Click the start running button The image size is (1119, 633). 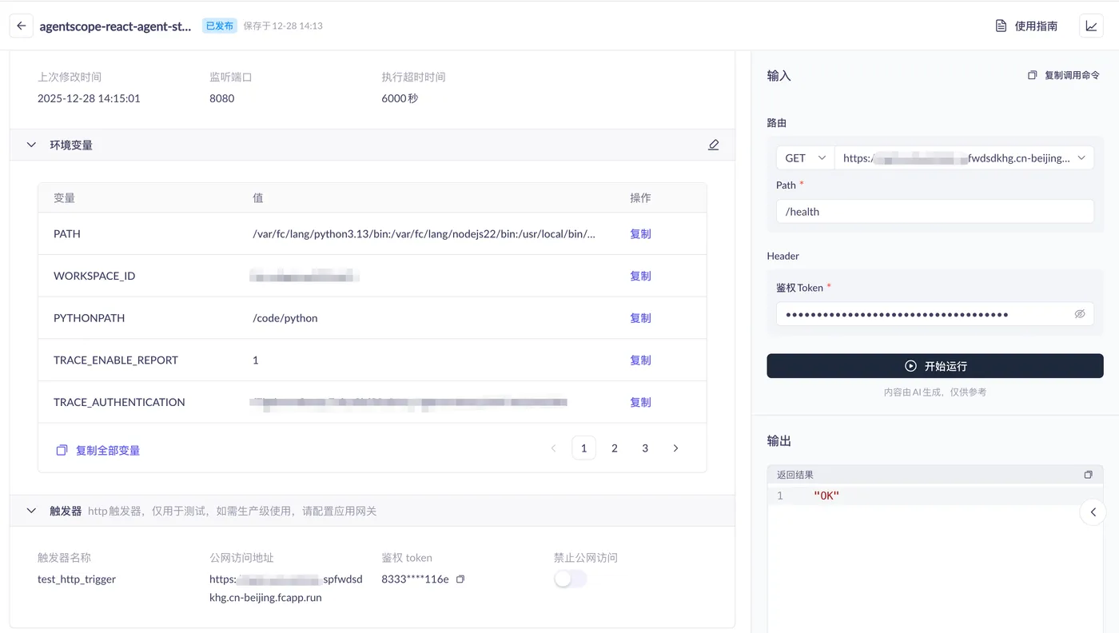click(935, 366)
